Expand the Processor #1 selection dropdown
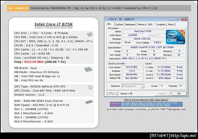 [143, 86]
